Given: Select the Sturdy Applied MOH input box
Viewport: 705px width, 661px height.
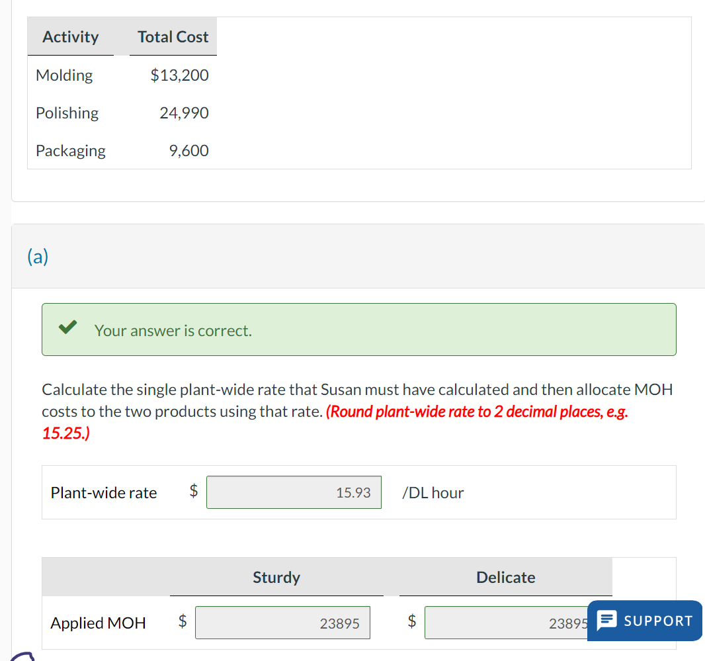Looking at the screenshot, I should [282, 623].
